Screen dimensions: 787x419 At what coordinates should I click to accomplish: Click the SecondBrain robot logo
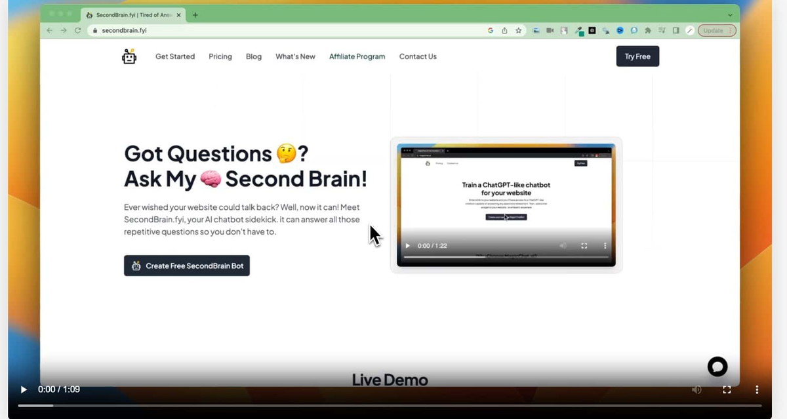click(129, 57)
